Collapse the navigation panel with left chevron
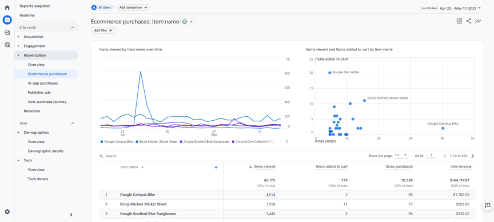This screenshot has width=494, height=222. (71, 215)
